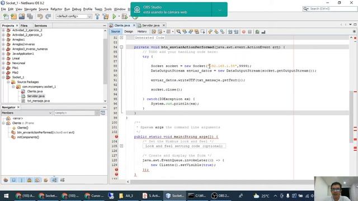Click the New Project toolbar icon
The height and width of the screenshot is (201, 358).
pos(14,16)
